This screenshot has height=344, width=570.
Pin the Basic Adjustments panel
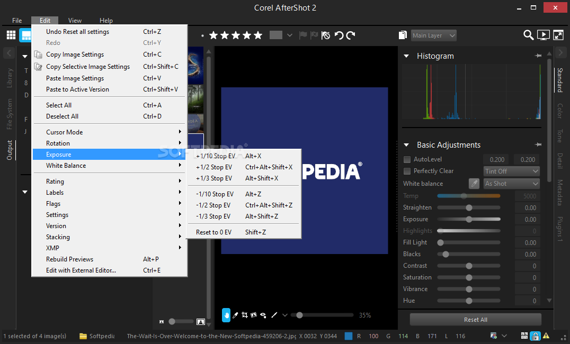coord(538,144)
